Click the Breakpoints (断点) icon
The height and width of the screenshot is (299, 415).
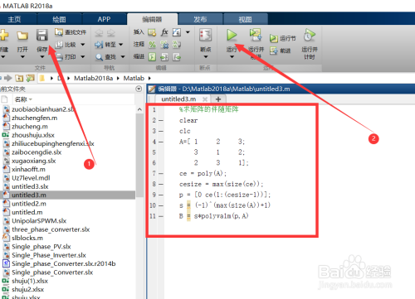click(x=205, y=36)
